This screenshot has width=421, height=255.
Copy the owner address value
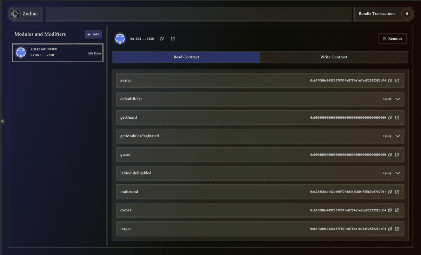(x=390, y=210)
